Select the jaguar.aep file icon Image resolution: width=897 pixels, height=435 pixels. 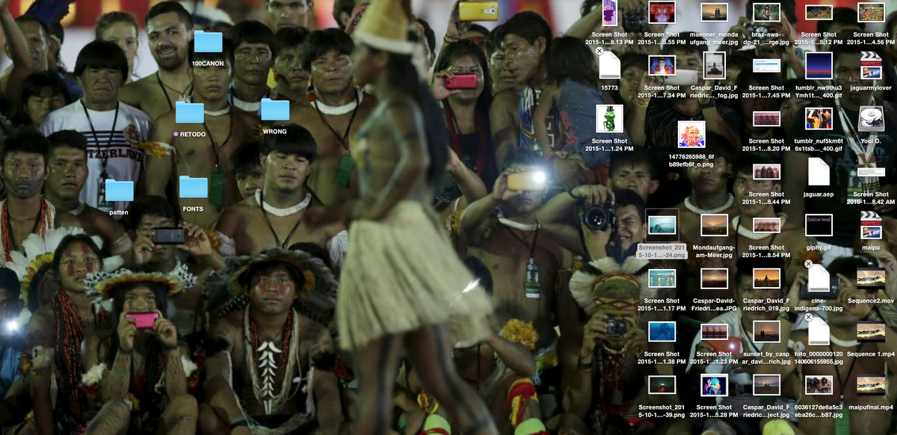click(x=819, y=172)
